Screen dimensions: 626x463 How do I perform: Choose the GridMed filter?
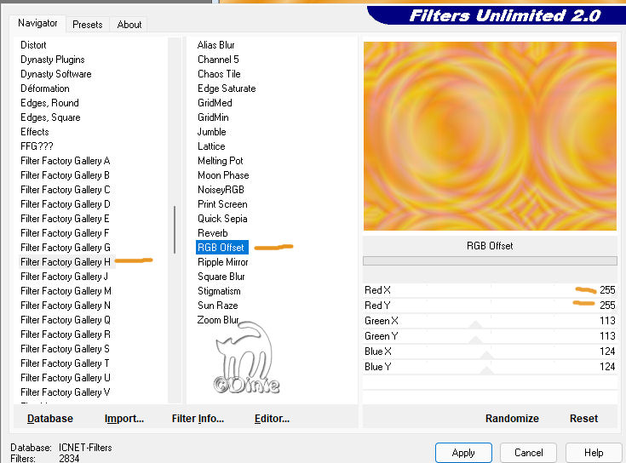(x=215, y=103)
